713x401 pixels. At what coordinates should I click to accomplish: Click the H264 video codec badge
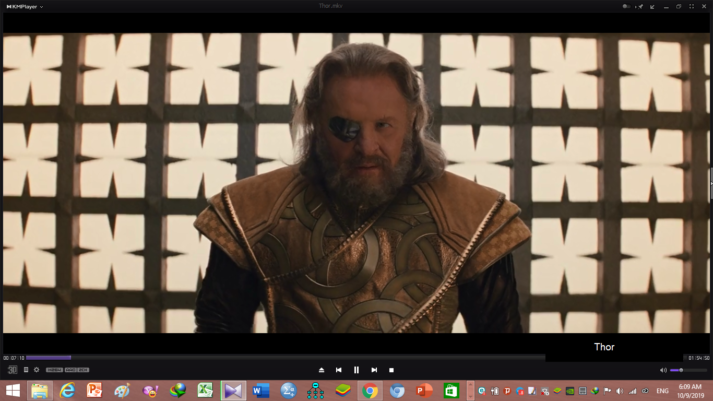click(54, 370)
